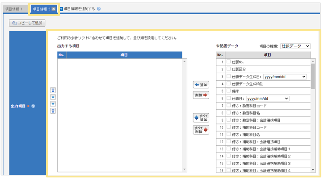Screen dimensions: 324x181
Task: Expand 仕訳データ生成日 date format dropdown
Action: click(x=285, y=77)
